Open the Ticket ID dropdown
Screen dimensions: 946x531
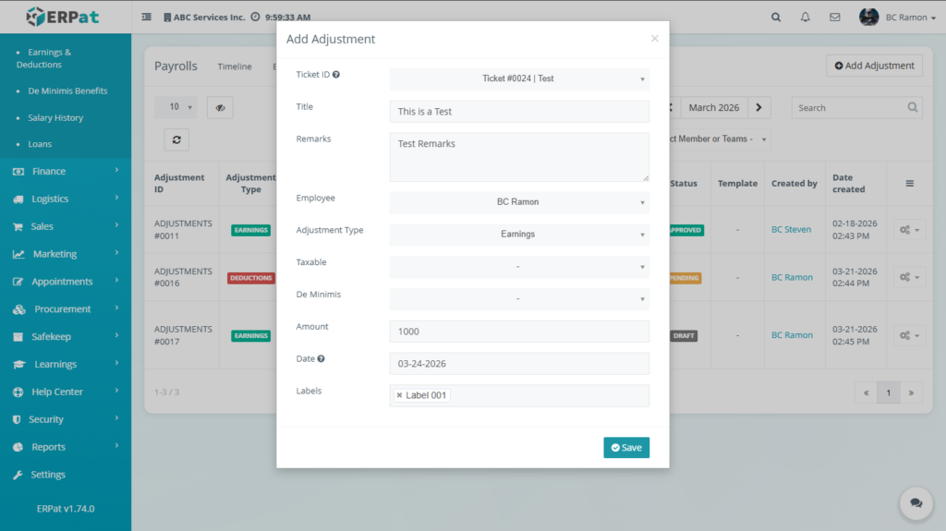(x=519, y=78)
